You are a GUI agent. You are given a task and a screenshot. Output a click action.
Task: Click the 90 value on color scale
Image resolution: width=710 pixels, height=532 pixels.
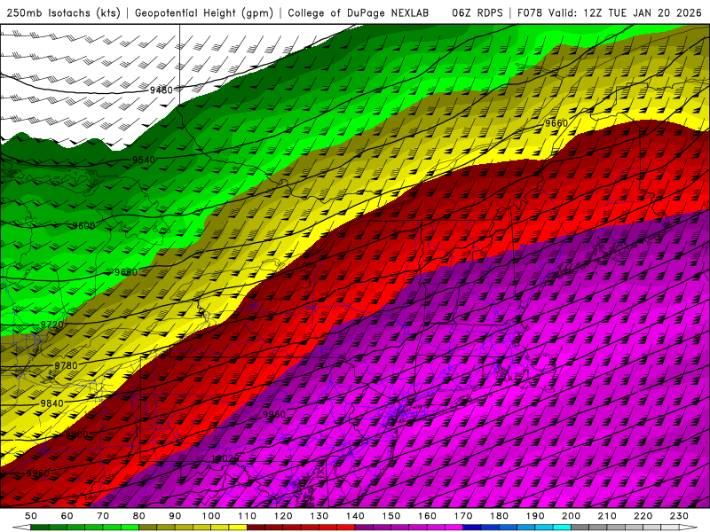pyautogui.click(x=175, y=516)
